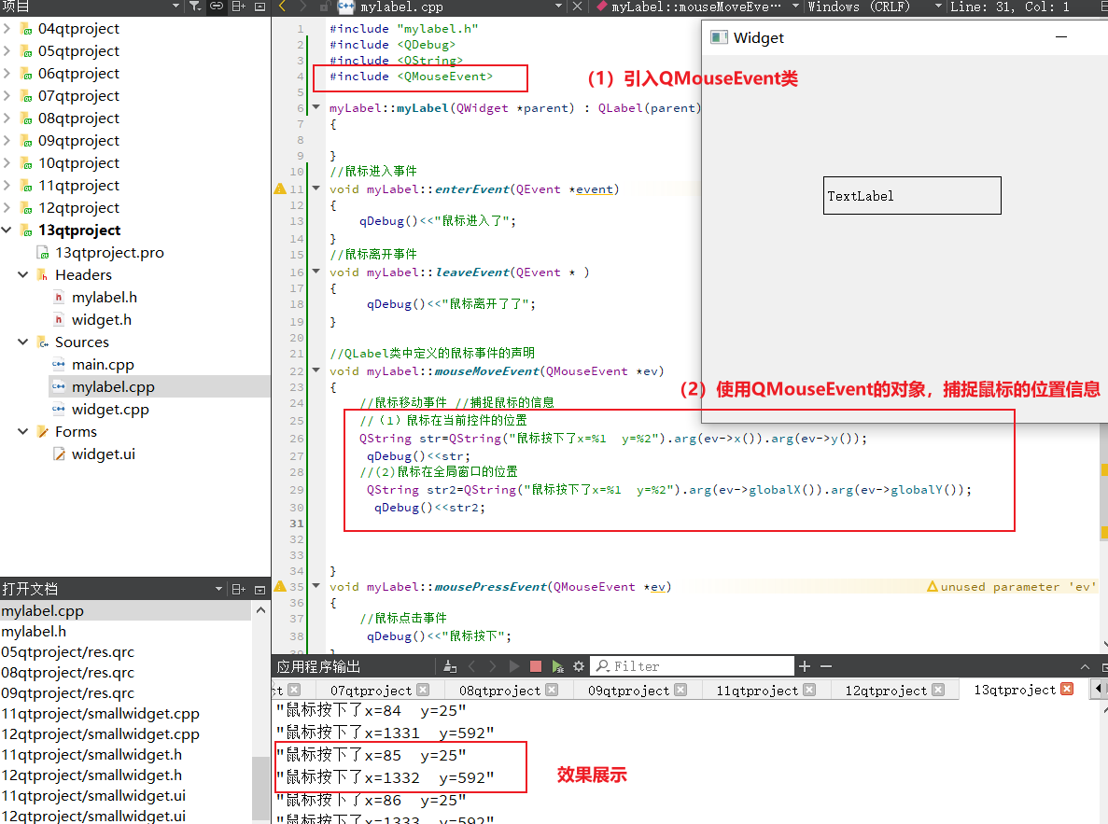Viewport: 1108px width, 824px height.
Task: Go to previous output item arrow
Action: point(472,665)
